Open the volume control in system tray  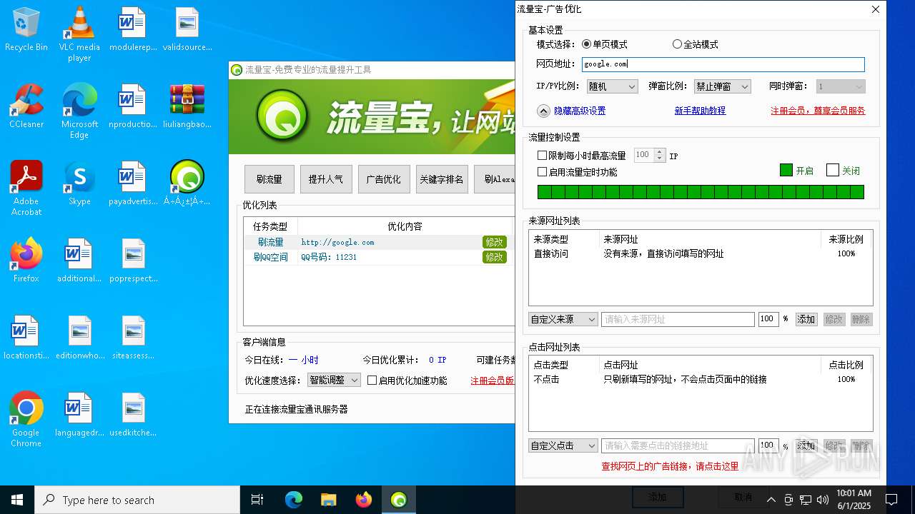(823, 499)
